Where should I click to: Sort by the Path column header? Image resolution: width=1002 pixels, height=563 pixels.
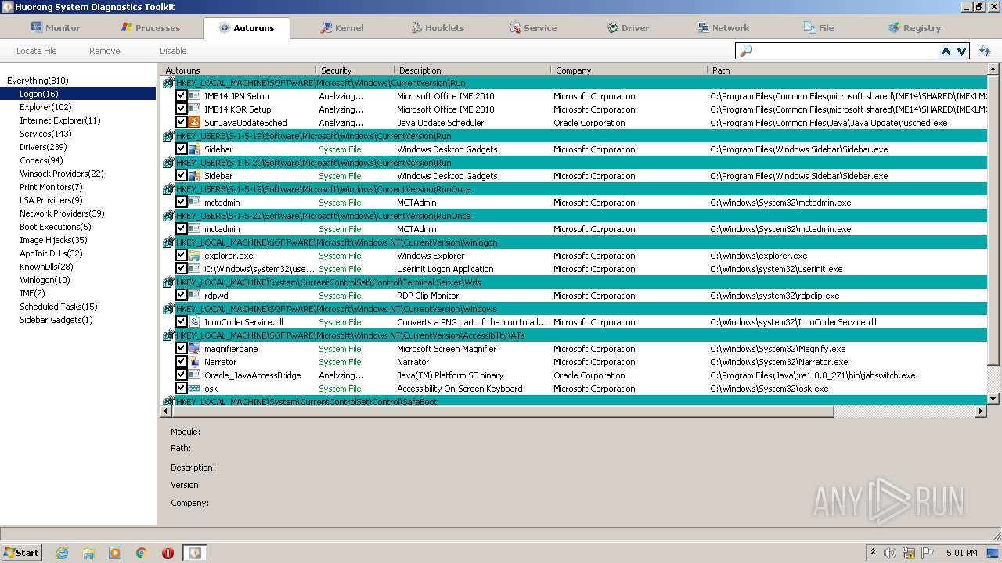pyautogui.click(x=848, y=70)
